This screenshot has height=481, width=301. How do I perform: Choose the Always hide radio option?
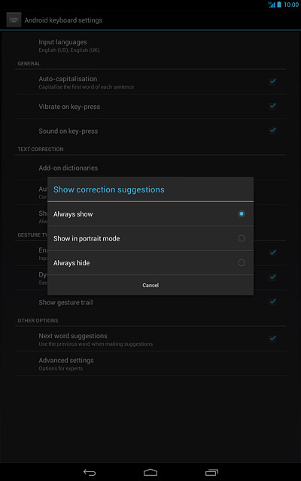coord(242,263)
